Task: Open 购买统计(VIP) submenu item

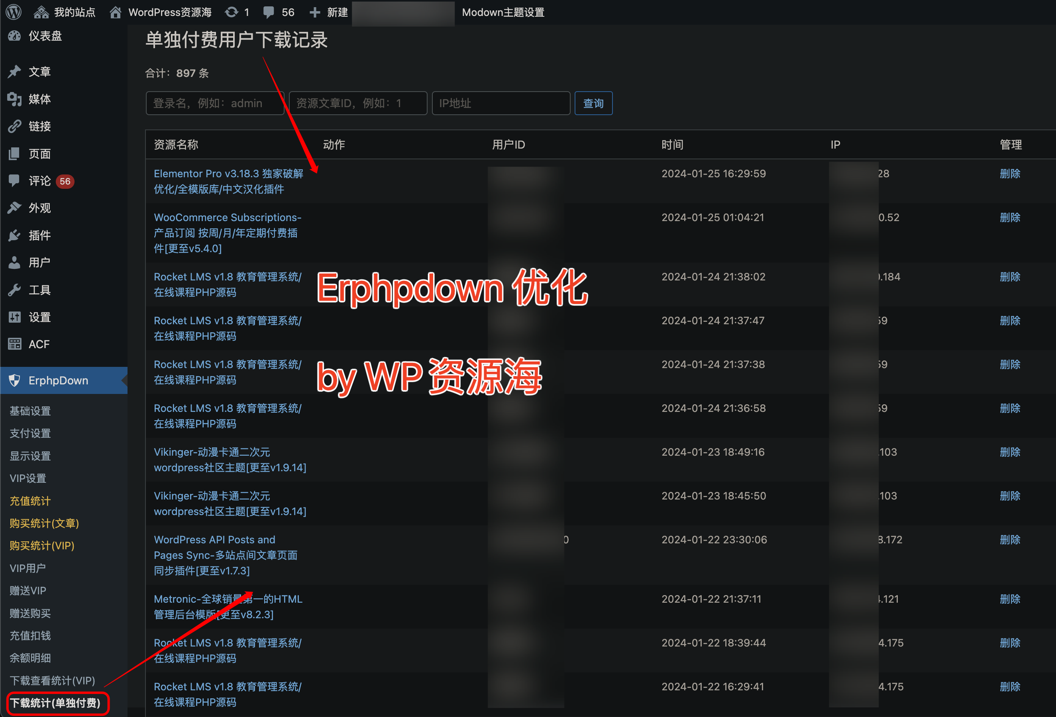Action: point(42,545)
